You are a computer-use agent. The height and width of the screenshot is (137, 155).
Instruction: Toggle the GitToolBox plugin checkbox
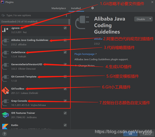[65, 89]
